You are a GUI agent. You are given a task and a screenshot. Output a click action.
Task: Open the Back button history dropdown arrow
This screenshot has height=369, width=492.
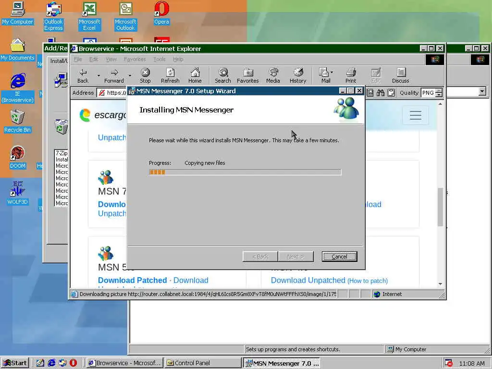(98, 75)
